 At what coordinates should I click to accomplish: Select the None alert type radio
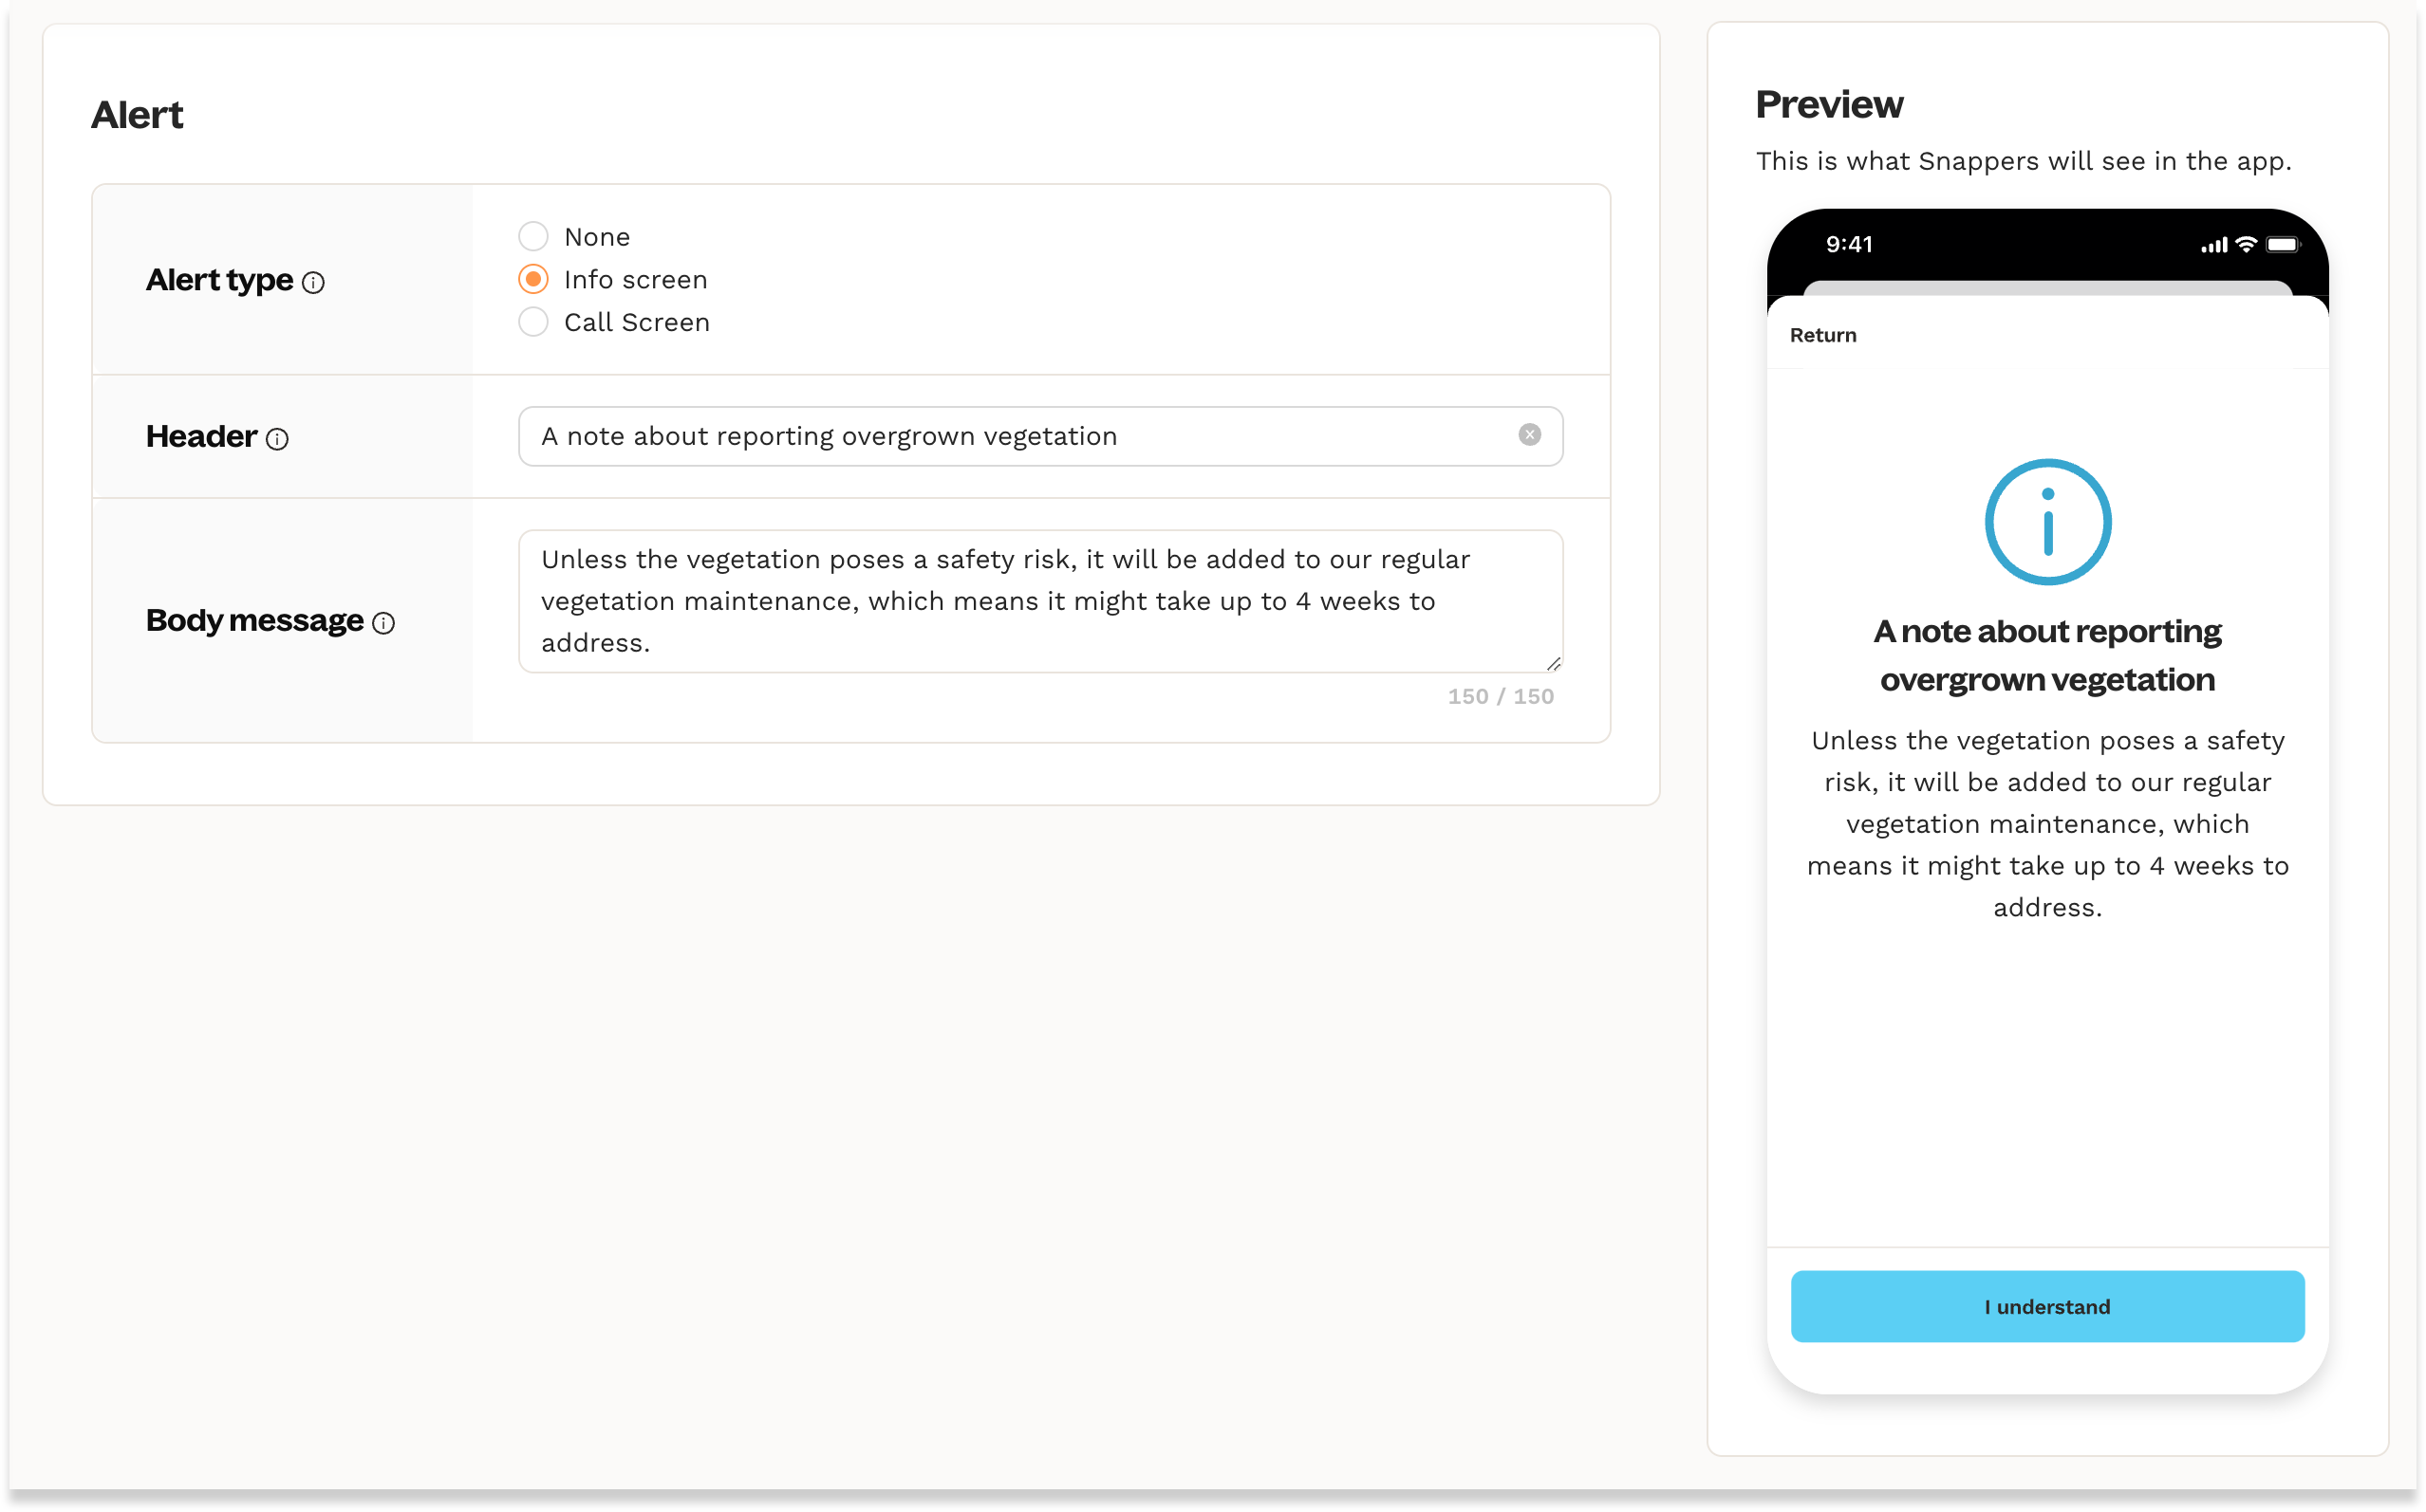533,237
